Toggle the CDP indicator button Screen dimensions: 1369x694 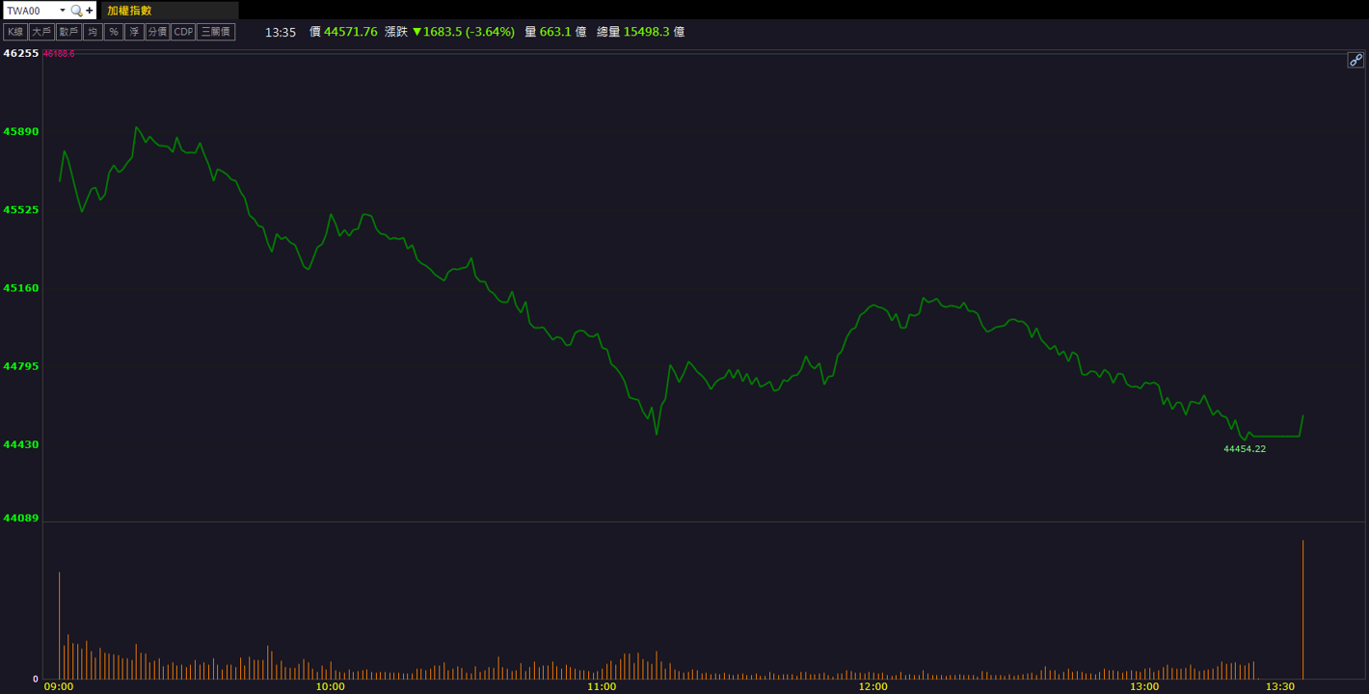click(x=183, y=32)
